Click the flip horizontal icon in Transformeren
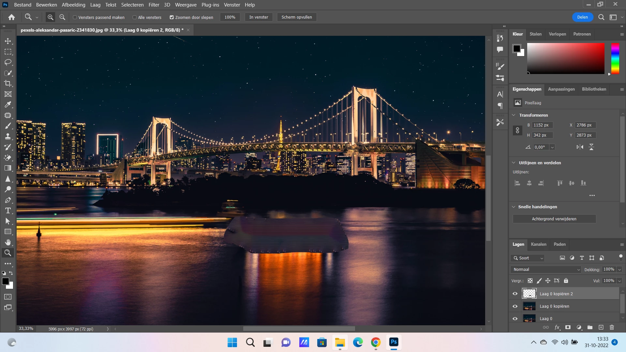The width and height of the screenshot is (626, 352). (580, 147)
